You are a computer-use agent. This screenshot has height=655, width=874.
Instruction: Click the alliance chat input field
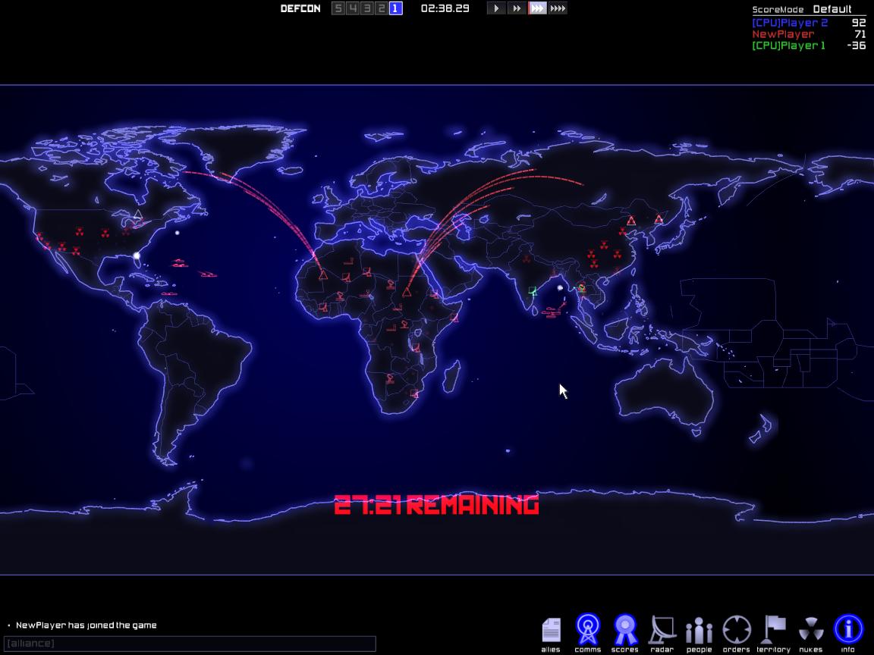click(190, 644)
